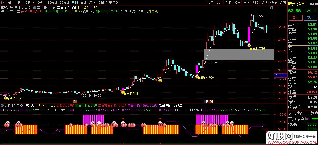The image size is (318, 145).
Task: Toggle 叠加 overlay mode
Action: 219,3
